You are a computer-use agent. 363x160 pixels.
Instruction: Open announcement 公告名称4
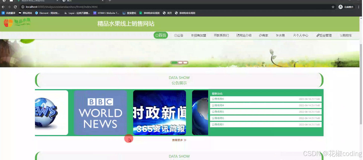click(x=266, y=105)
